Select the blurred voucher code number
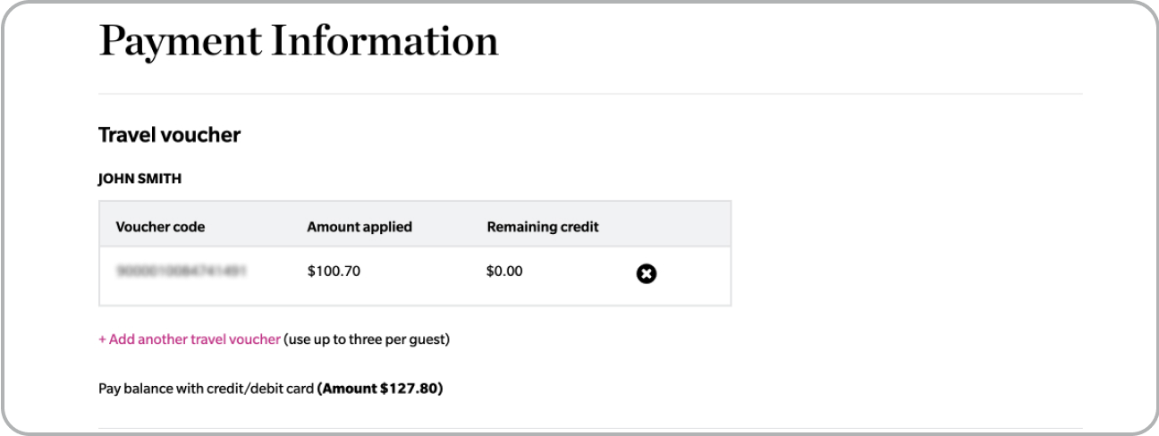 181,270
